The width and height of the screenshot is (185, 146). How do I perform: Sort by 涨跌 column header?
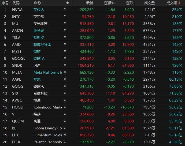(x=130, y=3)
